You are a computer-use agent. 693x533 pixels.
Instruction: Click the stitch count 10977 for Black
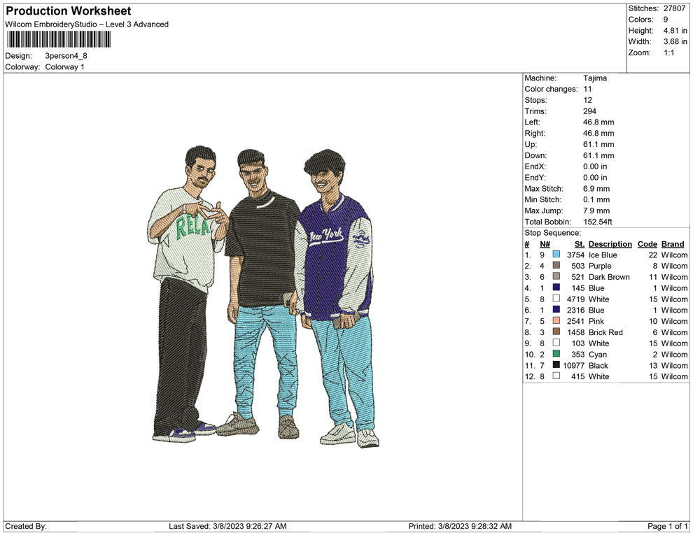(573, 365)
